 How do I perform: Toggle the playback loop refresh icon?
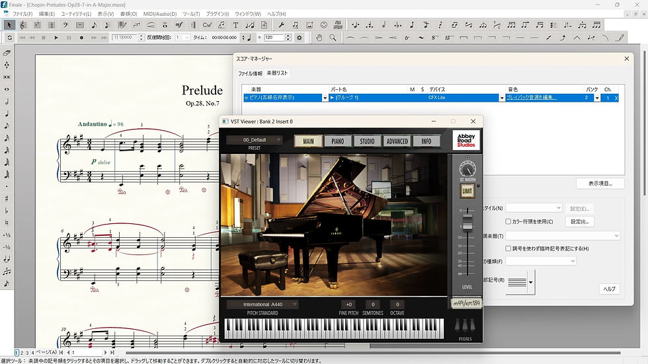9,38
